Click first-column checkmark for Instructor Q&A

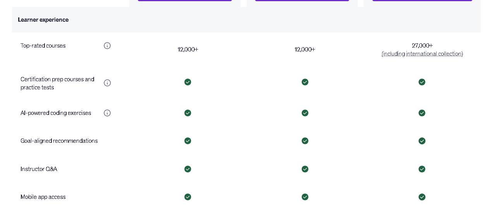[x=188, y=169]
